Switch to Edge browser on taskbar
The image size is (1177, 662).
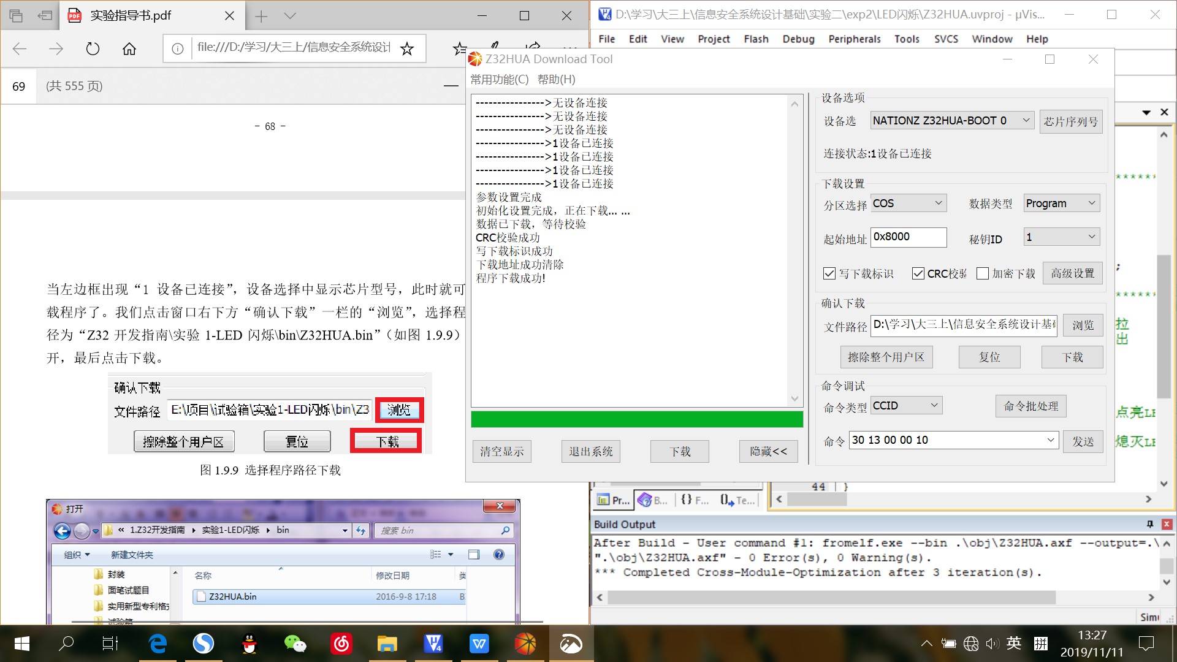point(158,644)
